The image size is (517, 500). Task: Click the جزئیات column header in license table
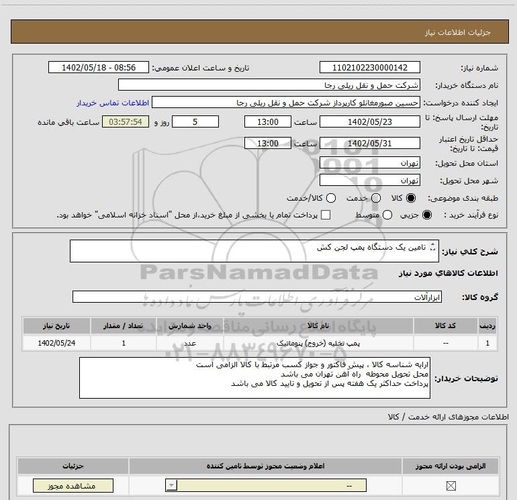pyautogui.click(x=73, y=466)
